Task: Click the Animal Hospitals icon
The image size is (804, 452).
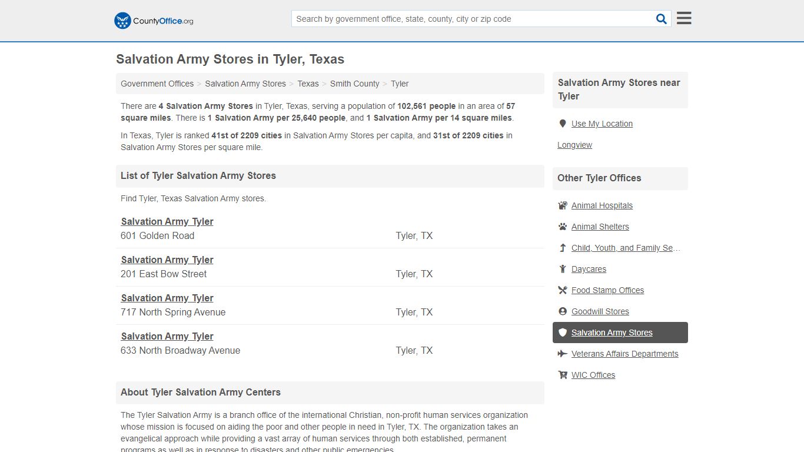Action: pyautogui.click(x=563, y=205)
